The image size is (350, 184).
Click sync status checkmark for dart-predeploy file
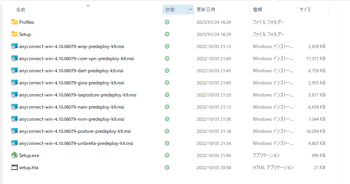[167, 70]
